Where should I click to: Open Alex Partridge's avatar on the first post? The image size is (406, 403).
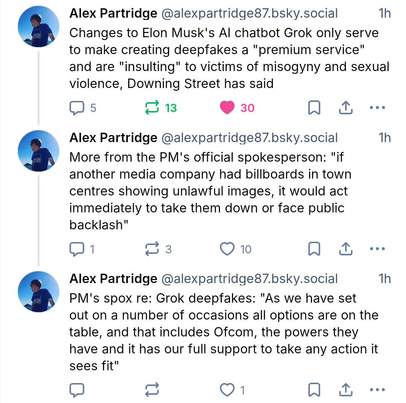coord(39,26)
